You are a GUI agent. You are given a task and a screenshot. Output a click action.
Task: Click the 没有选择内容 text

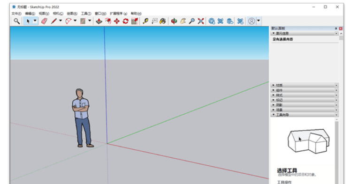coord(282,39)
